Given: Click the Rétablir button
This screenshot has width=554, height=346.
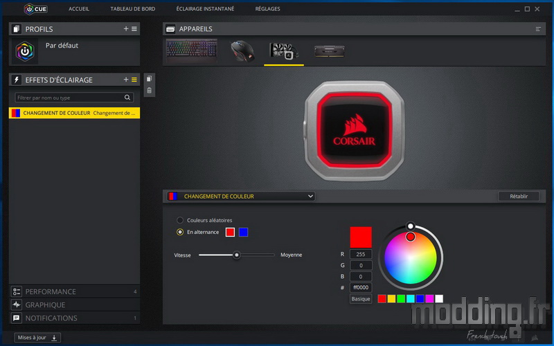Looking at the screenshot, I should coord(519,196).
